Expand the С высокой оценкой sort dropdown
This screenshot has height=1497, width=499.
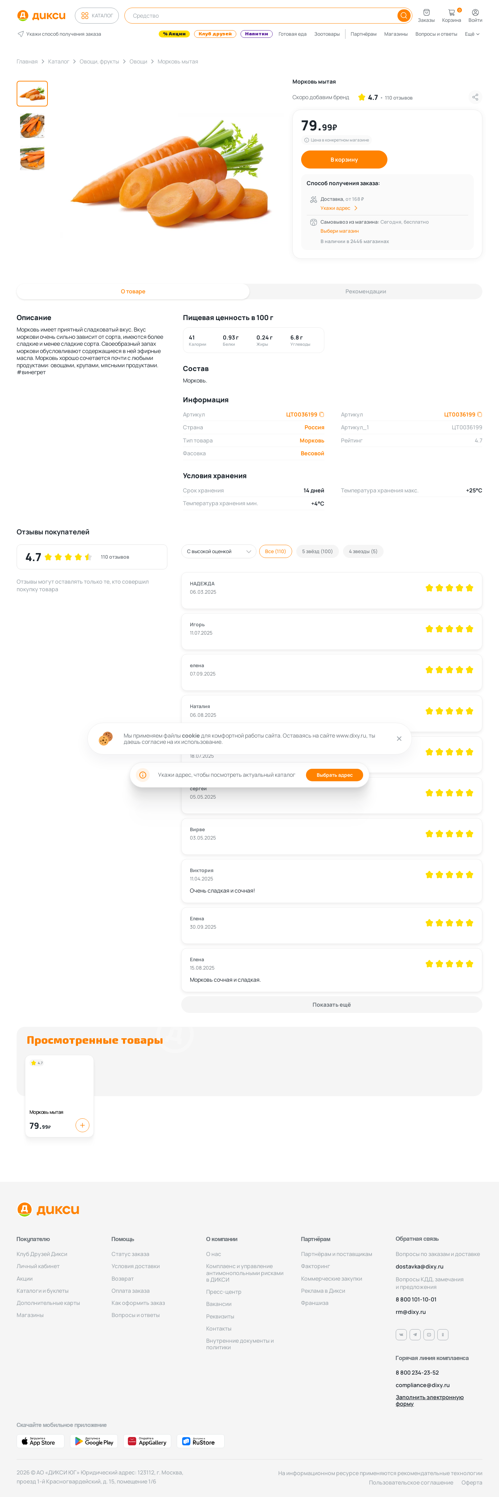(x=218, y=551)
